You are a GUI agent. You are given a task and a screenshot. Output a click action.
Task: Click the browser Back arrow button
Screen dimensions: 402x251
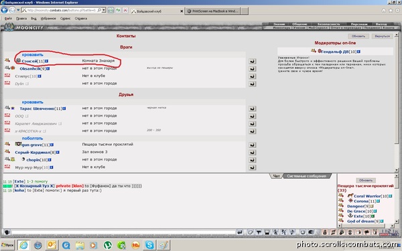5,10
